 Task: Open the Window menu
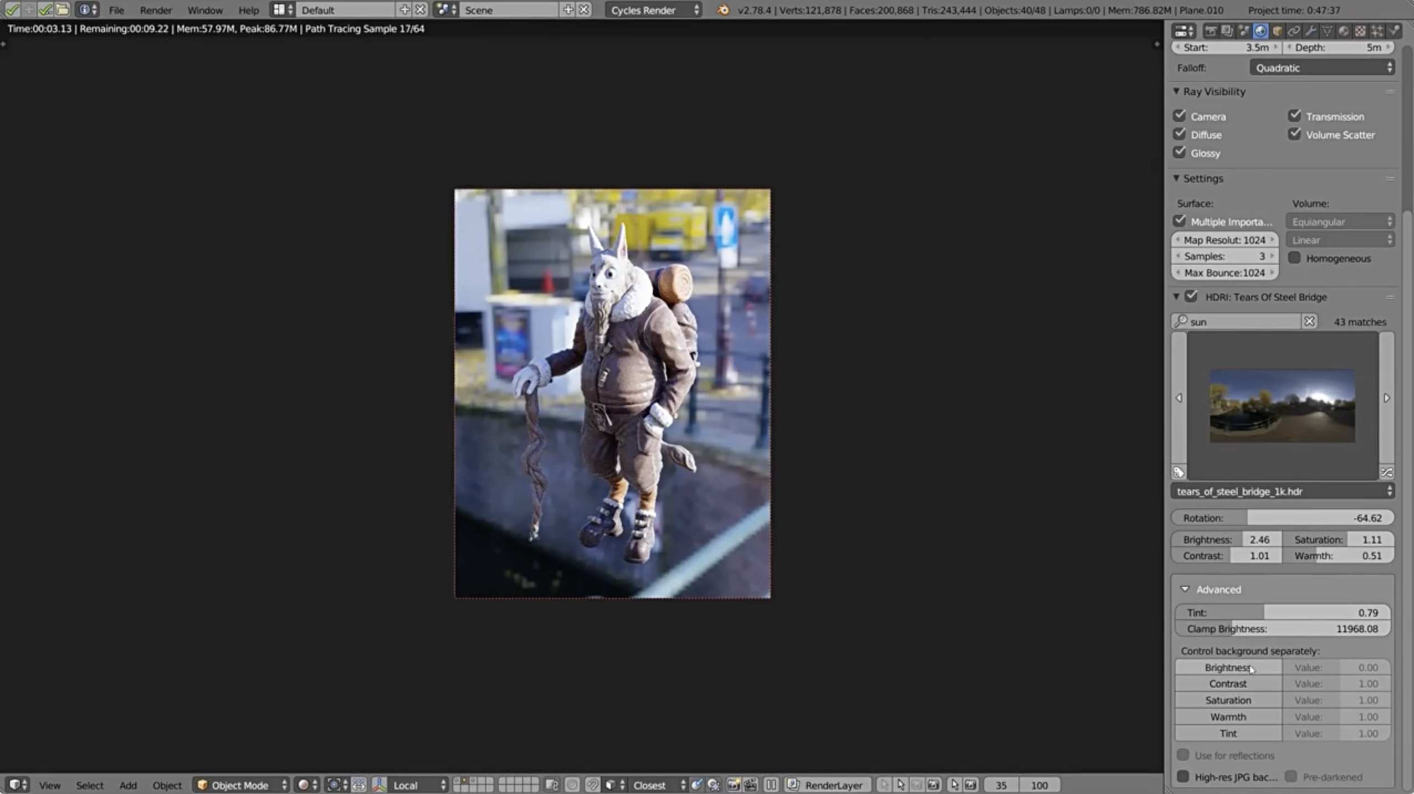click(204, 10)
